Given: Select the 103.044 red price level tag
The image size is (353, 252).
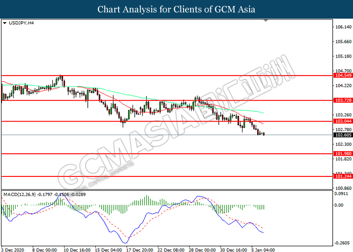Looking at the screenshot, I should click(343, 121).
